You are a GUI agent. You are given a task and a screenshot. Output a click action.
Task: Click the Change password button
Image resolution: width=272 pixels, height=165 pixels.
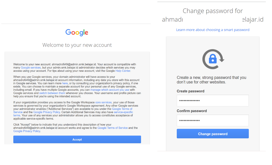(x=213, y=134)
